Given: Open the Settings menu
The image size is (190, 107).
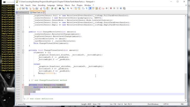Looking at the screenshot, I should [x=60, y=5].
